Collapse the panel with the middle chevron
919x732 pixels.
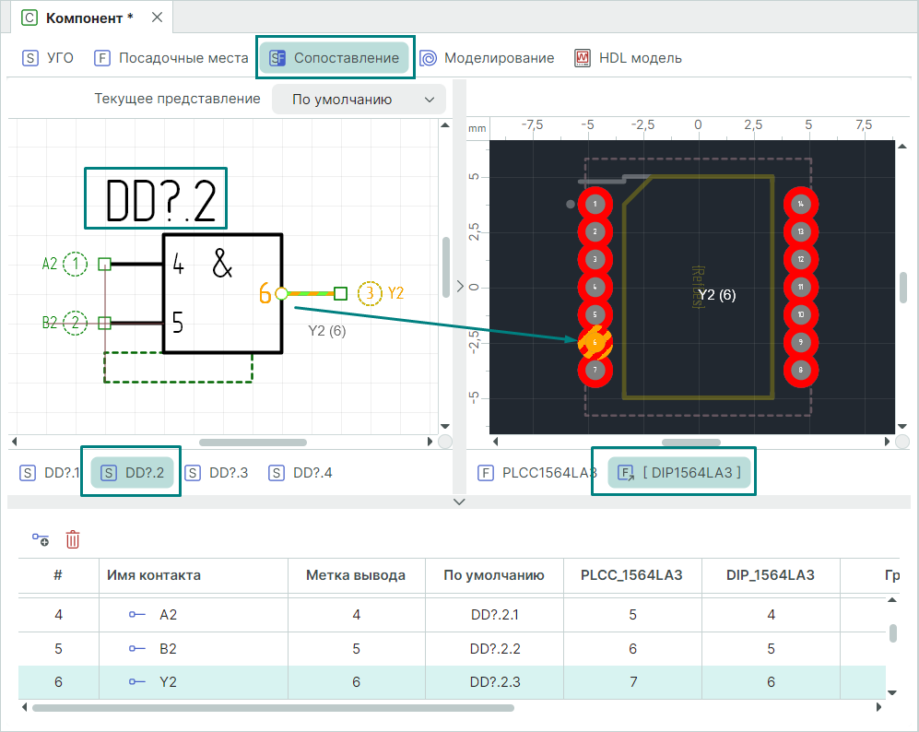pos(460,286)
